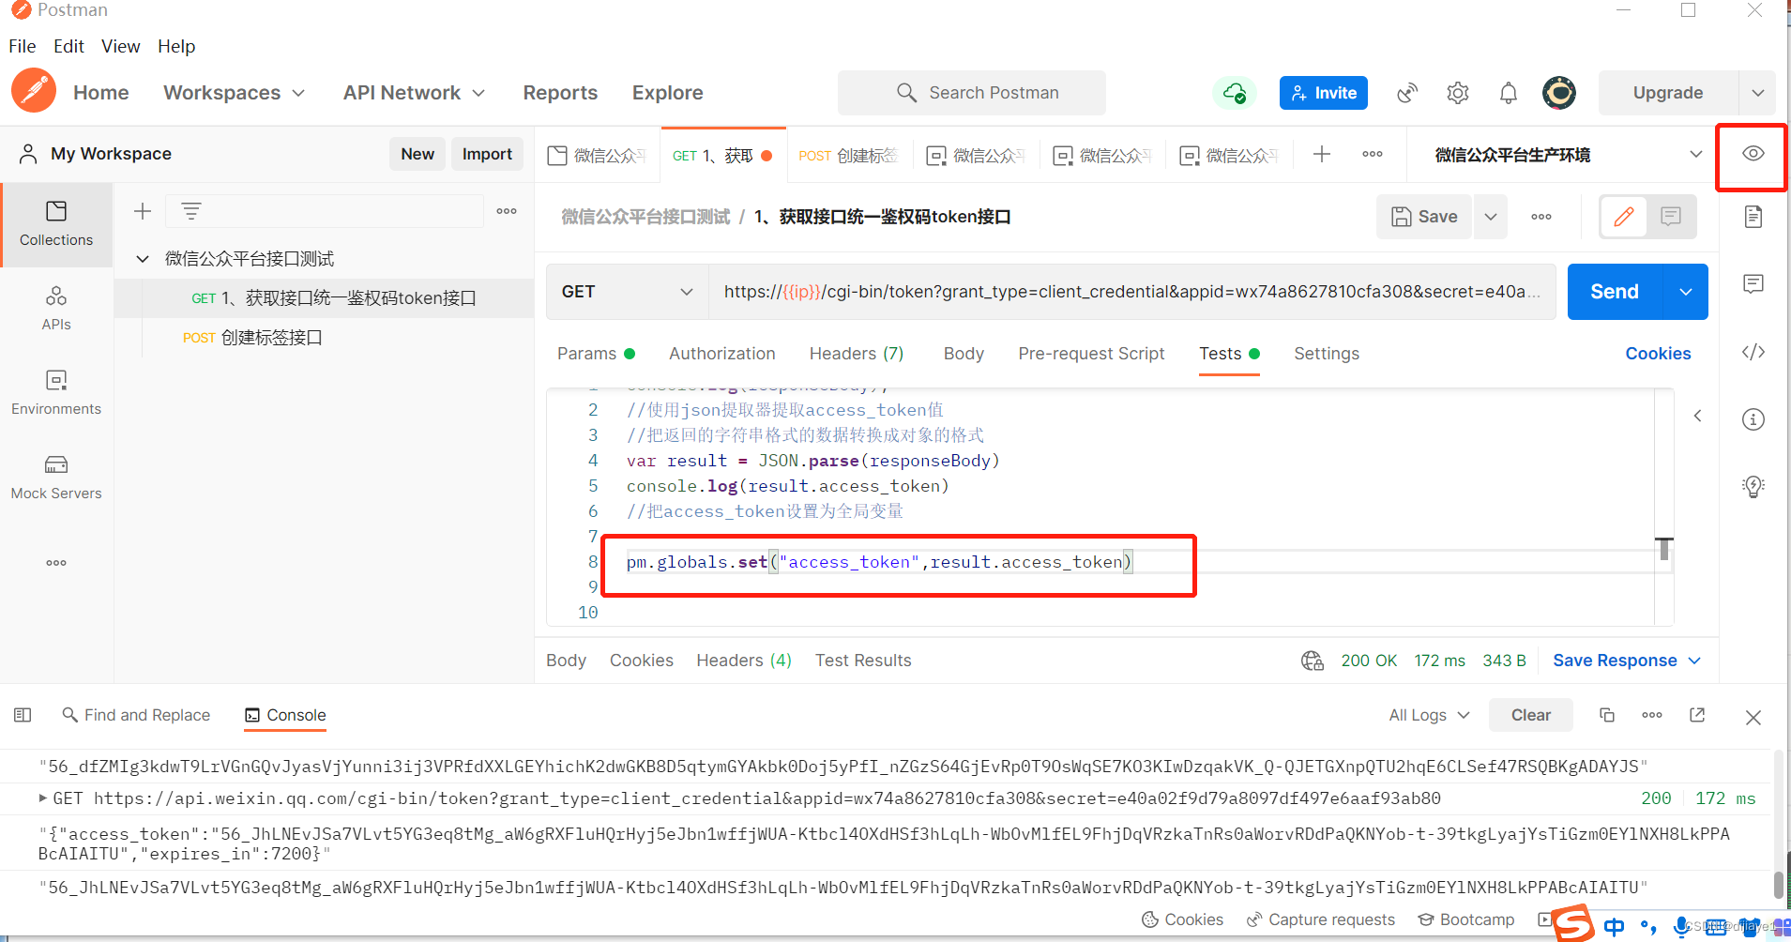Image resolution: width=1791 pixels, height=942 pixels.
Task: Open environment selector dropdown
Action: click(1565, 154)
